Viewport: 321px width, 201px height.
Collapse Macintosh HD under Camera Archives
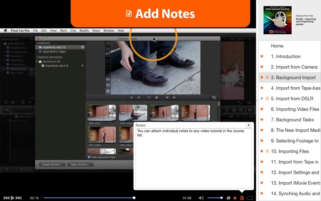37,62
